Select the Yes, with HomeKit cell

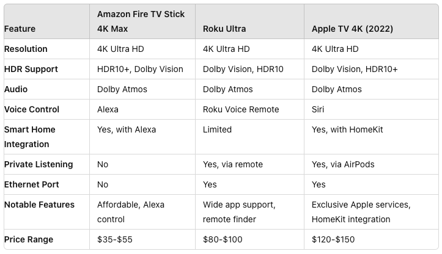(347, 129)
